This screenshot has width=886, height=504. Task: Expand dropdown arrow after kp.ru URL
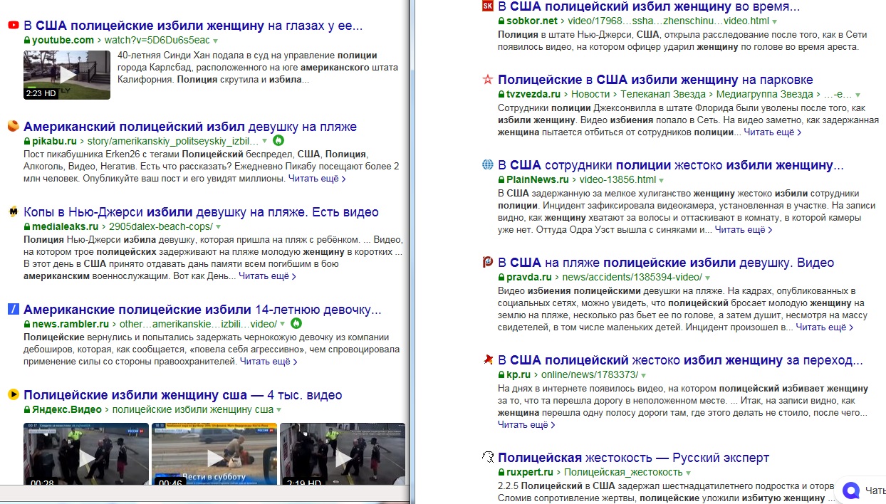[643, 374]
